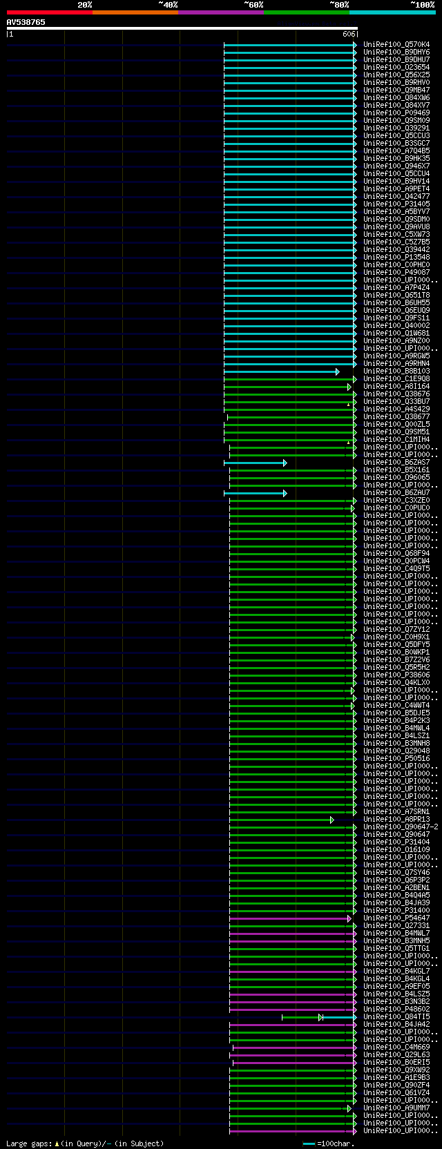
Task: Click the purple alignment bar for UniRef100_B4MWL7
Action: [x=293, y=934]
